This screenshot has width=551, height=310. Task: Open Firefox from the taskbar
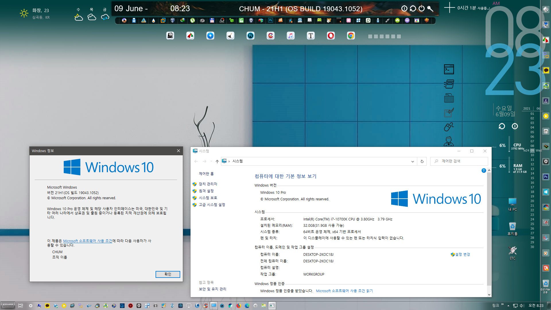pyautogui.click(x=238, y=306)
